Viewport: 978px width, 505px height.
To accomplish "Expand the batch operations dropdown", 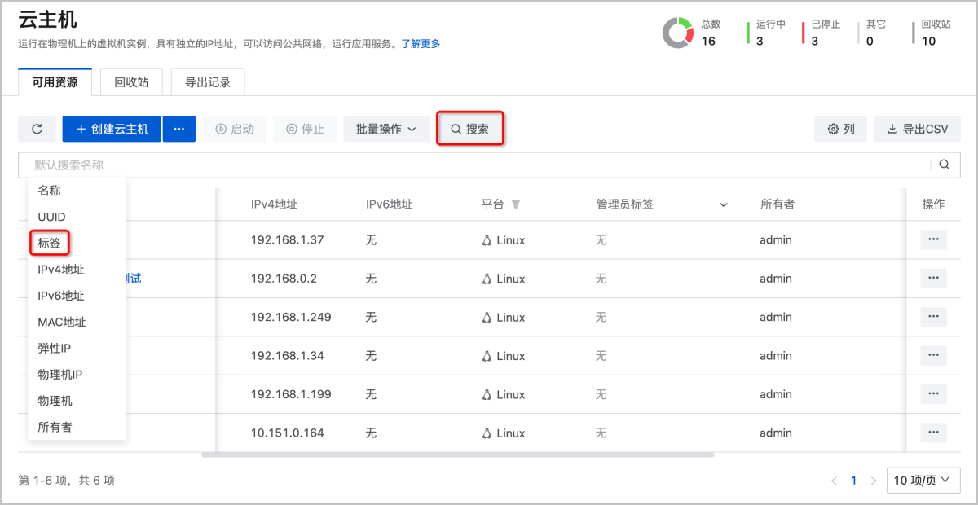I will tap(386, 129).
